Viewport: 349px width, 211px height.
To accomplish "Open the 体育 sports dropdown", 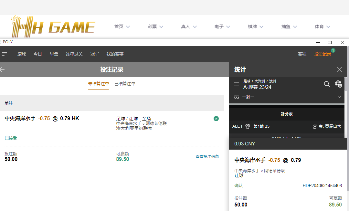I will (322, 26).
